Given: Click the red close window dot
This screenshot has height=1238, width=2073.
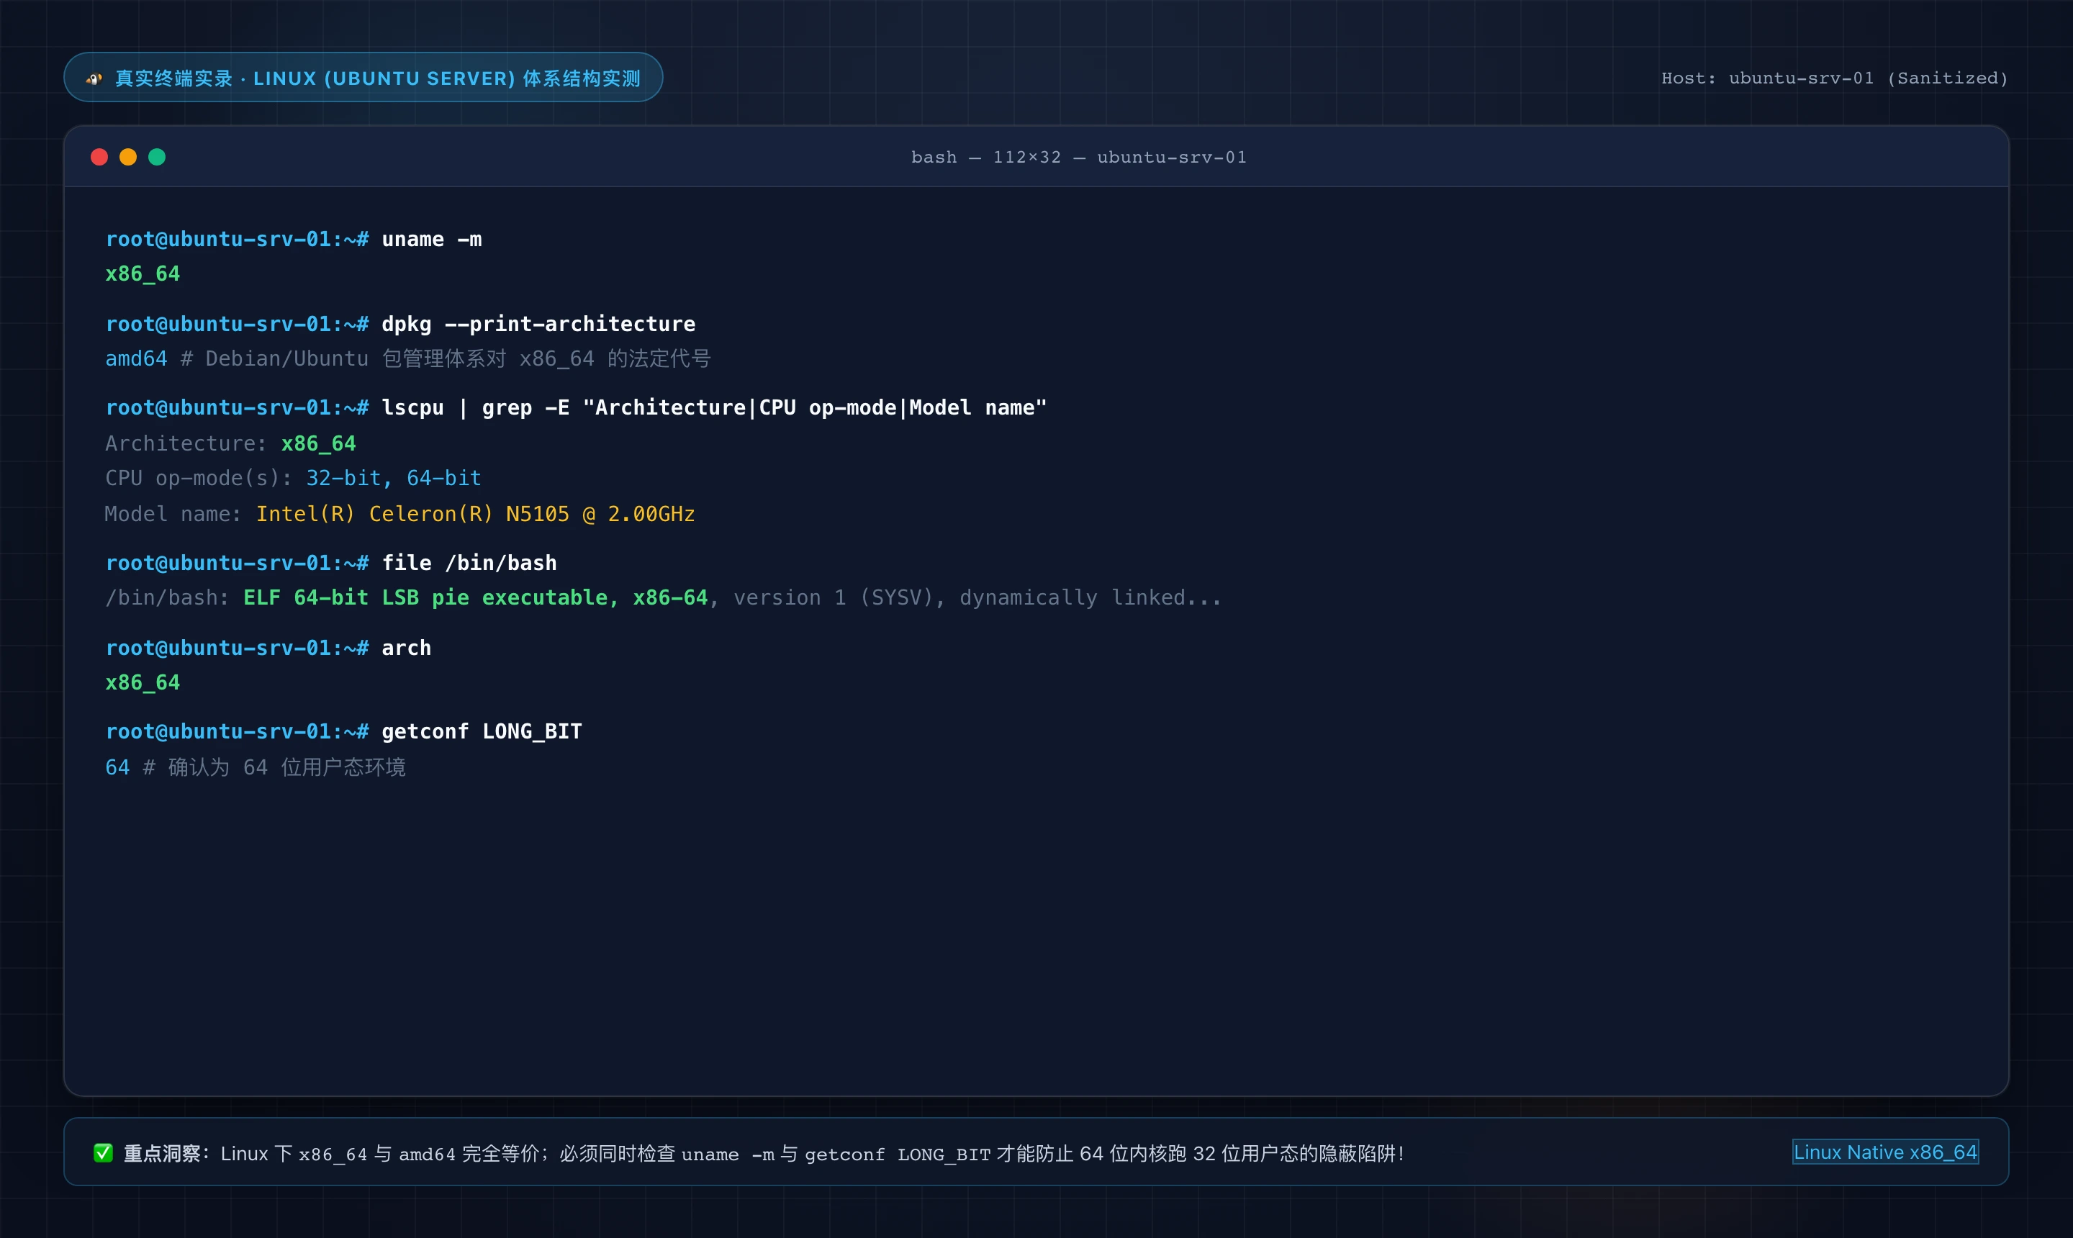Looking at the screenshot, I should tap(99, 157).
